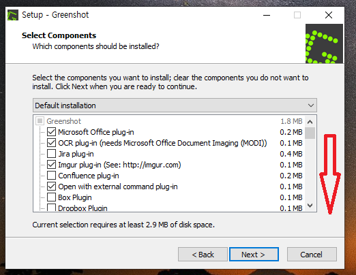The height and width of the screenshot is (275, 356).
Task: Click the 'Box Plugin' label
Action: 75,197
